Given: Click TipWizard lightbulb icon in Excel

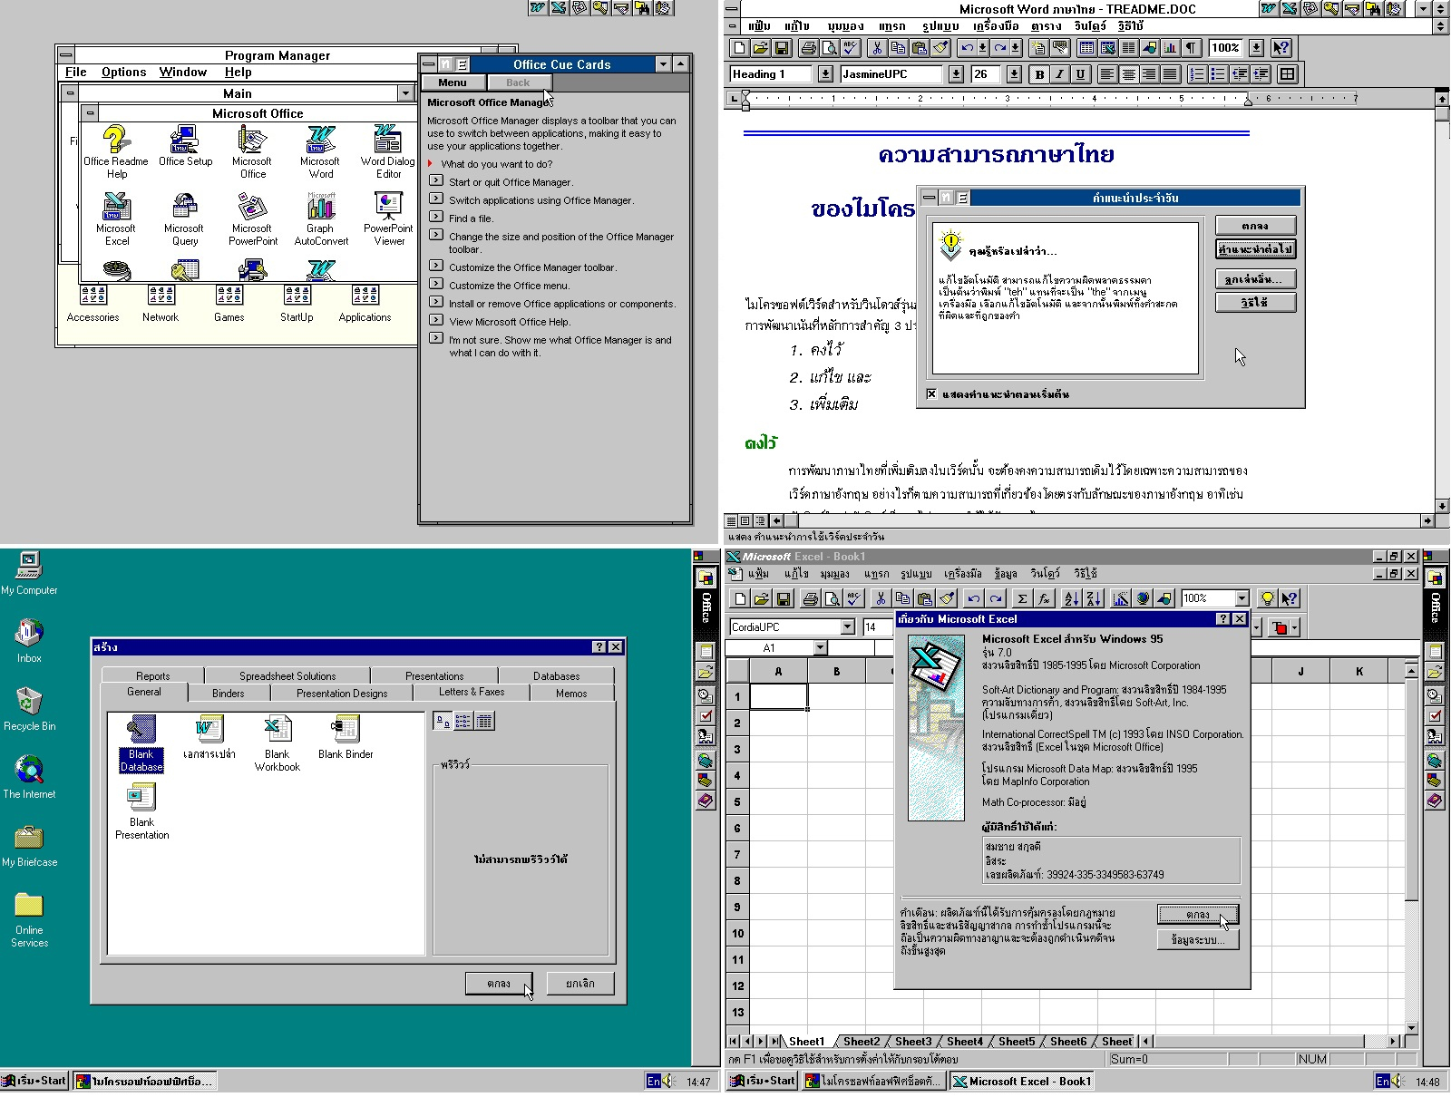Looking at the screenshot, I should 1267,598.
